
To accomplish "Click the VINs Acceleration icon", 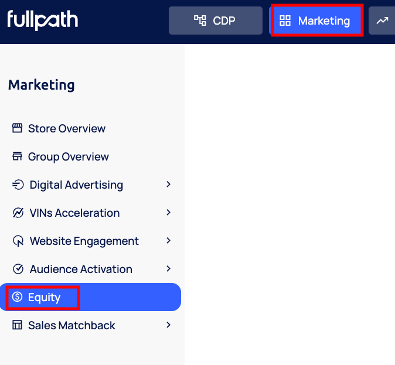I will click(18, 213).
